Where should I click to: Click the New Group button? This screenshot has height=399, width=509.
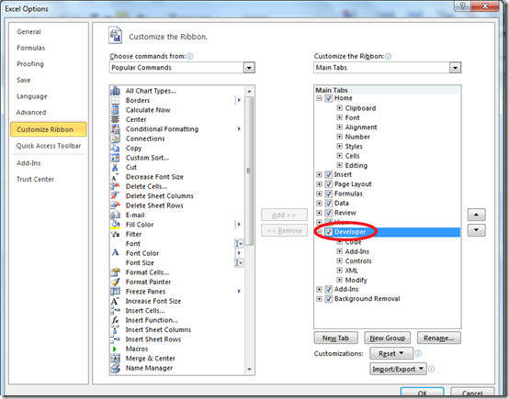388,338
